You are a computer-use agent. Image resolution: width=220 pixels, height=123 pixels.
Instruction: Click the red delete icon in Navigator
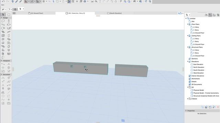(218, 107)
